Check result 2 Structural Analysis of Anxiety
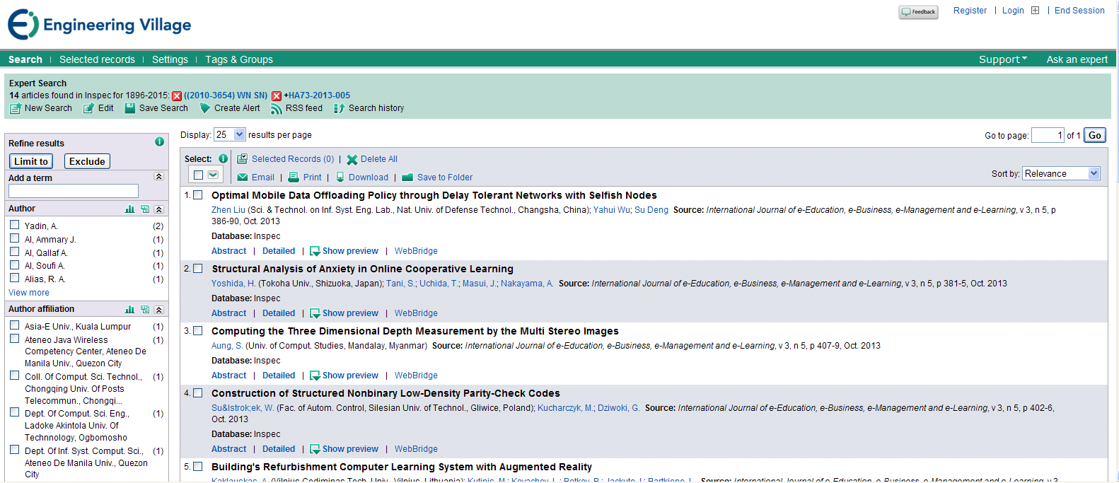1119x483 pixels. coord(198,269)
